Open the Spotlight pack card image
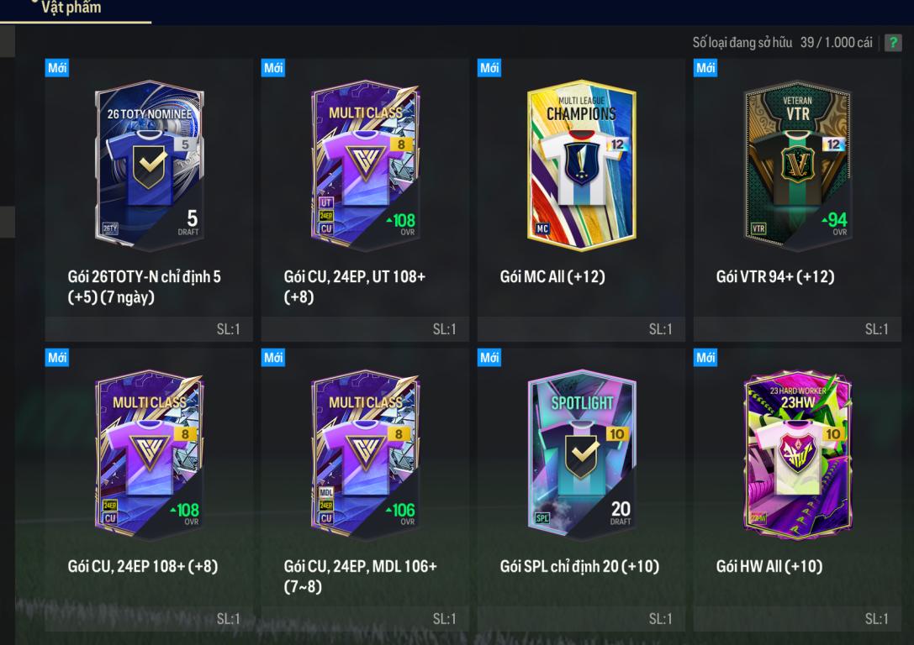Image resolution: width=914 pixels, height=645 pixels. coord(581,454)
